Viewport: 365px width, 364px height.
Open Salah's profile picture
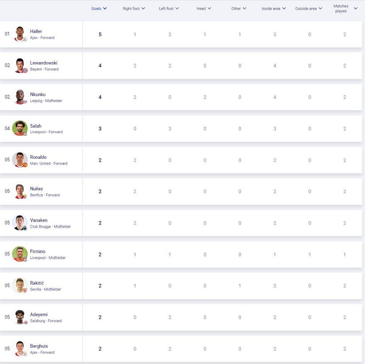tap(20, 128)
